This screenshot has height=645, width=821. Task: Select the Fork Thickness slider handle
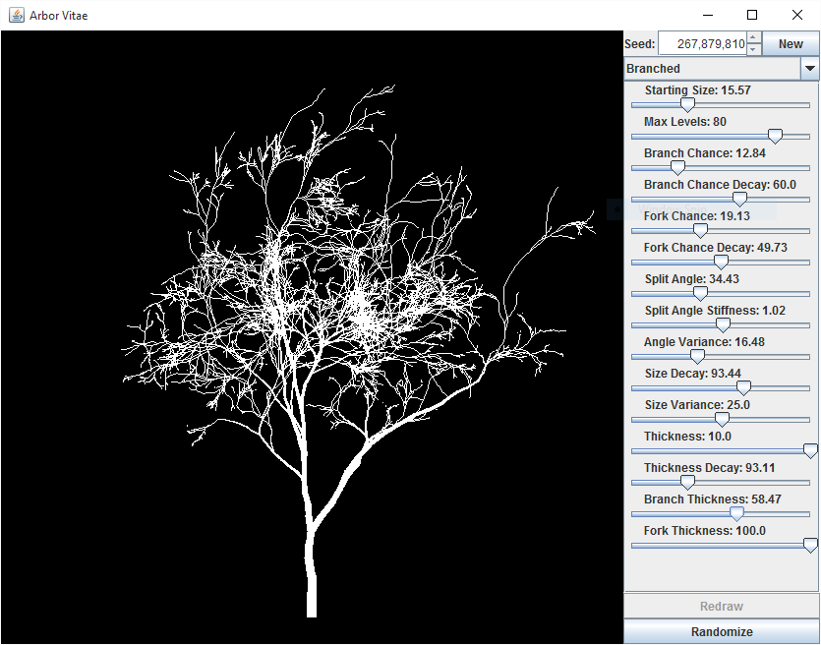click(x=810, y=545)
